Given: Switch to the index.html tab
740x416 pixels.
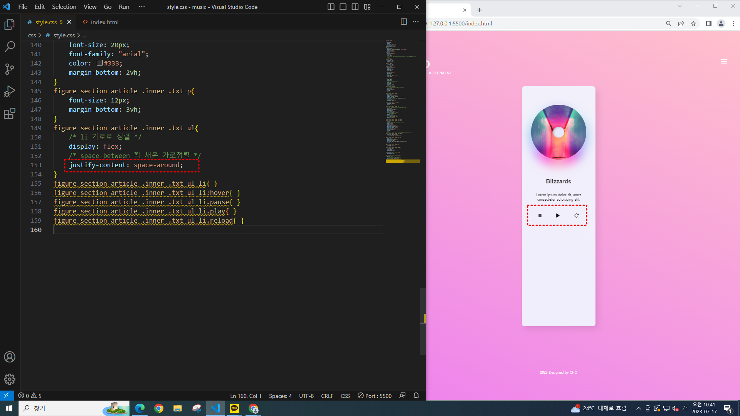Looking at the screenshot, I should pyautogui.click(x=104, y=22).
